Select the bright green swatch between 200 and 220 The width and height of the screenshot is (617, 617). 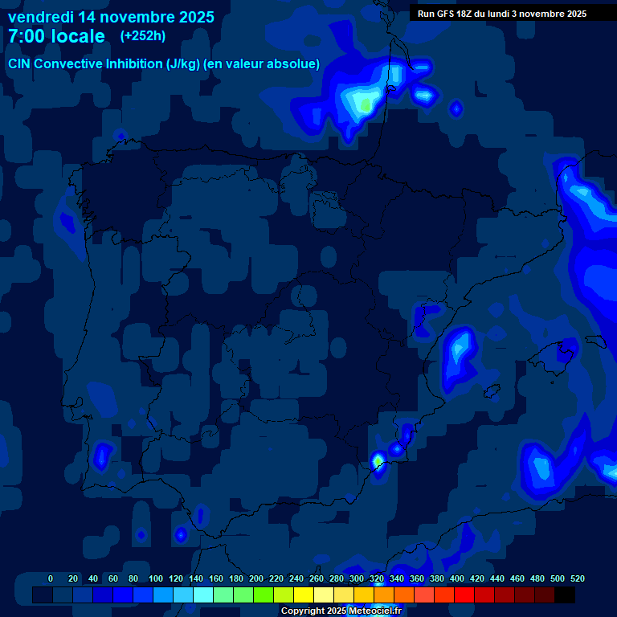coord(264,595)
